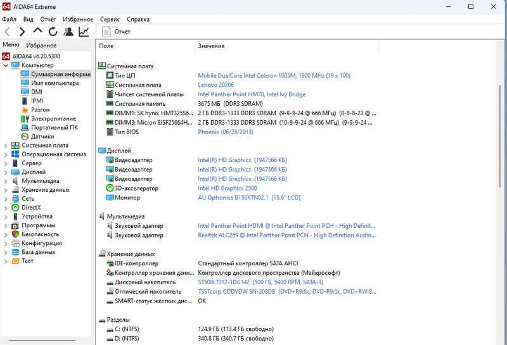Click the Отчёт report toolbar button
The image size is (507, 345).
pos(117,32)
